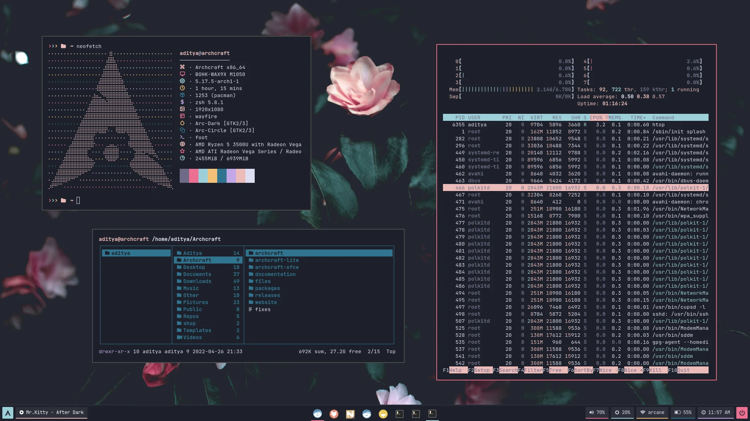Sort htop by MEM% column header
The width and height of the screenshot is (750, 421).
coord(614,118)
